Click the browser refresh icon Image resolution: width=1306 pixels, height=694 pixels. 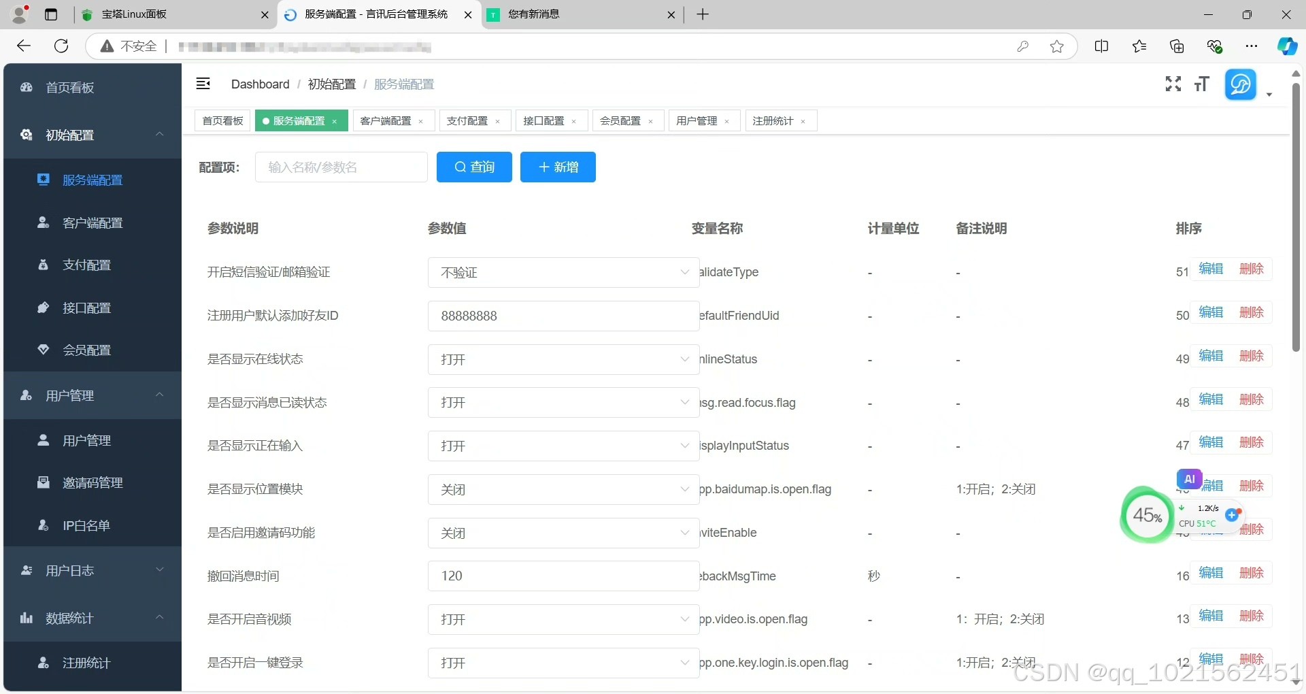tap(61, 46)
